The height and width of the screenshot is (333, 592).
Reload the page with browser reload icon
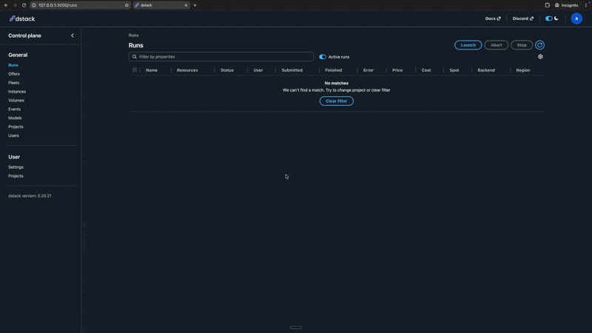point(24,5)
